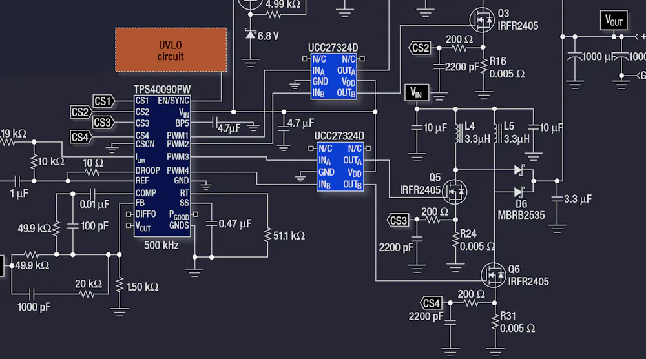Click the VOUT terminal box near 1000 µF
Screen dimensions: 646x359
click(x=614, y=20)
